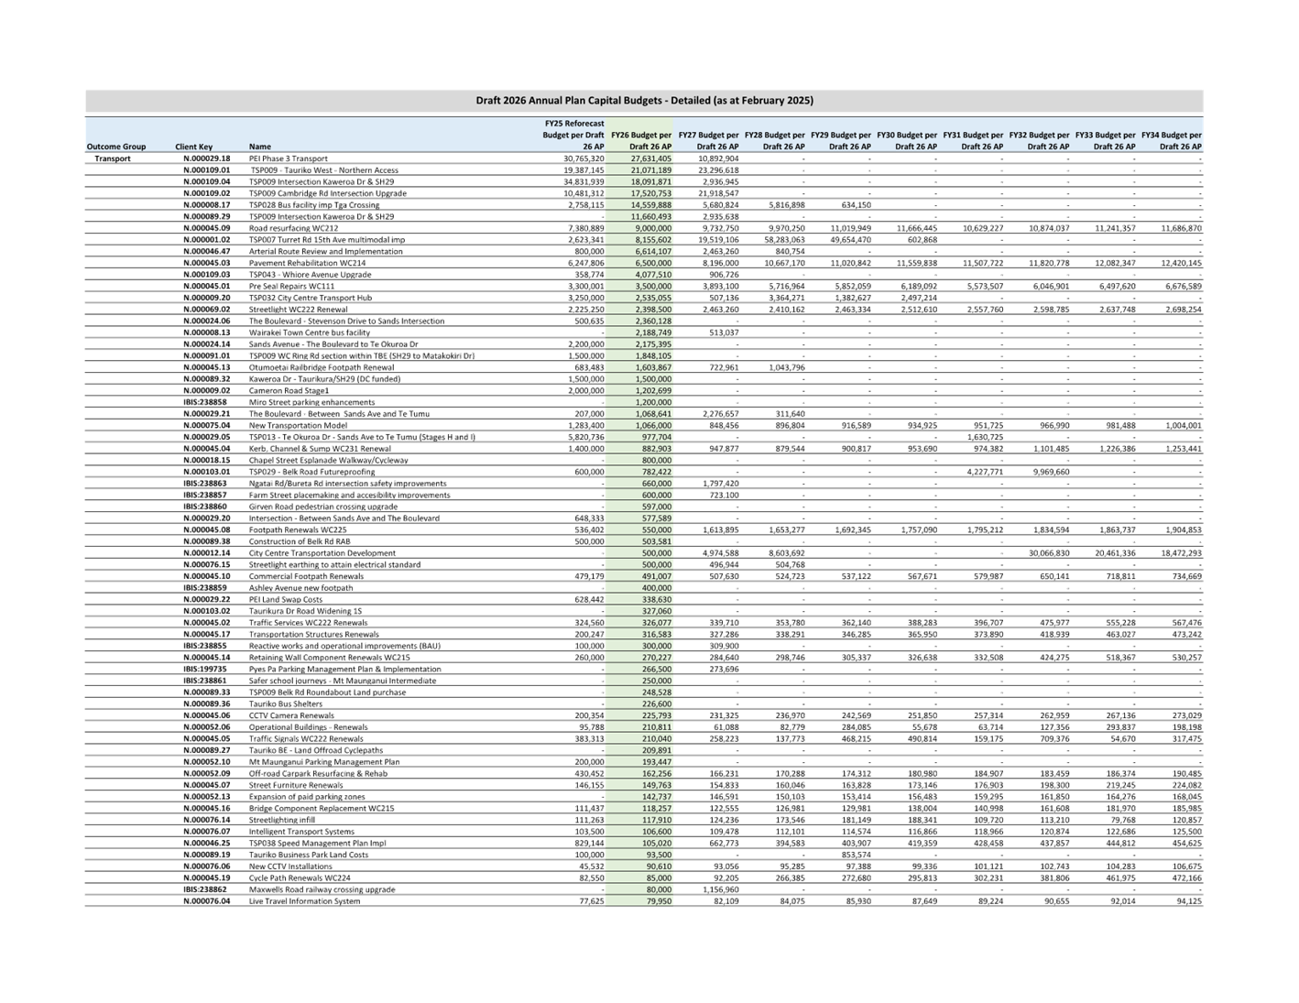This screenshot has width=1299, height=1003.
Task: Select New Transportation Model
Action: pyautogui.click(x=298, y=425)
